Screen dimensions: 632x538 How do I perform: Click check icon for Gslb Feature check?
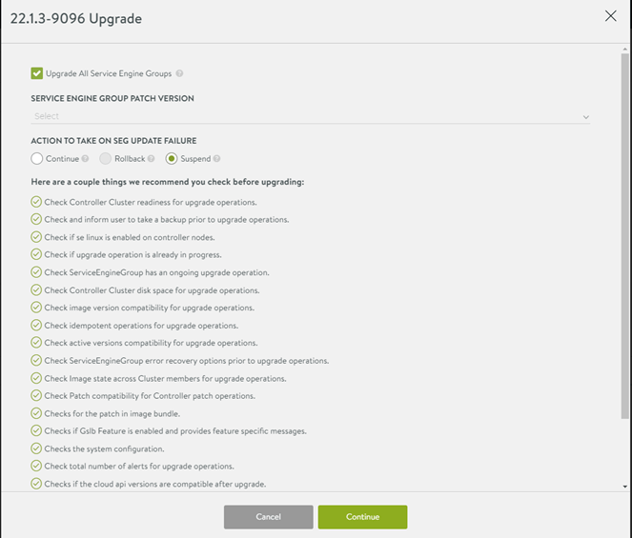click(36, 430)
